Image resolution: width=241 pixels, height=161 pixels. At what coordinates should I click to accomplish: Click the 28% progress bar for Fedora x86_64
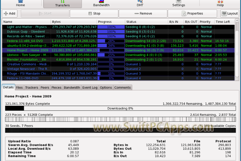click(111, 41)
